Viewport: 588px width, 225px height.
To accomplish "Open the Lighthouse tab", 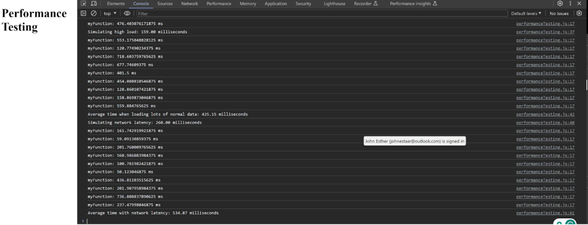I will (334, 4).
